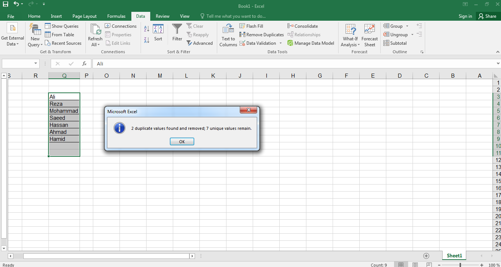Screen dimensions: 501x267
Task: Open the Formulas ribbon tab
Action: 116,16
